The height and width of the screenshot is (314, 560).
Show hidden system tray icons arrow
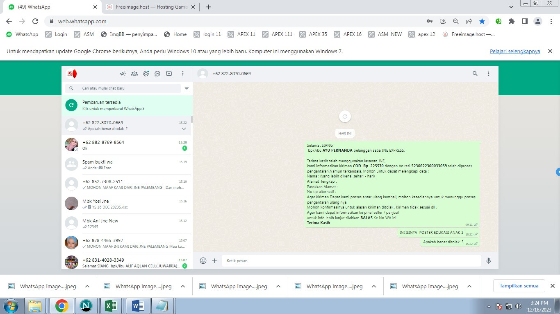(x=489, y=306)
